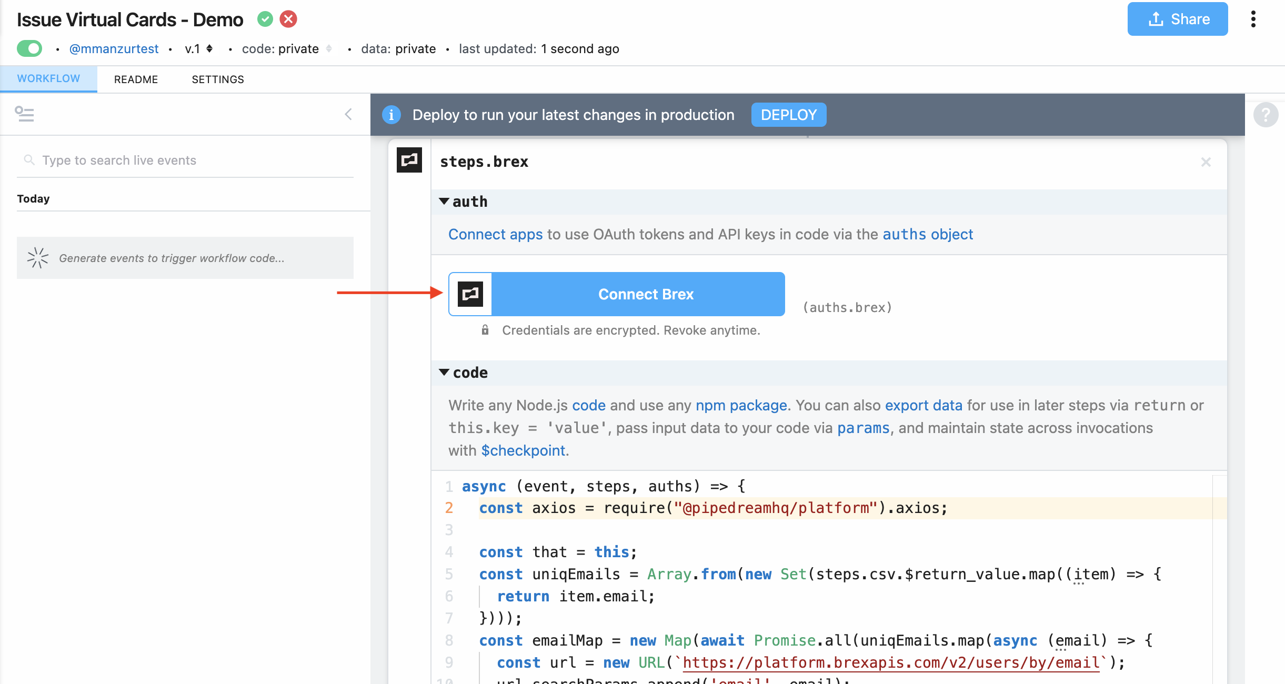The image size is (1285, 684).
Task: Collapse the live events sidebar chevron
Action: tap(348, 114)
